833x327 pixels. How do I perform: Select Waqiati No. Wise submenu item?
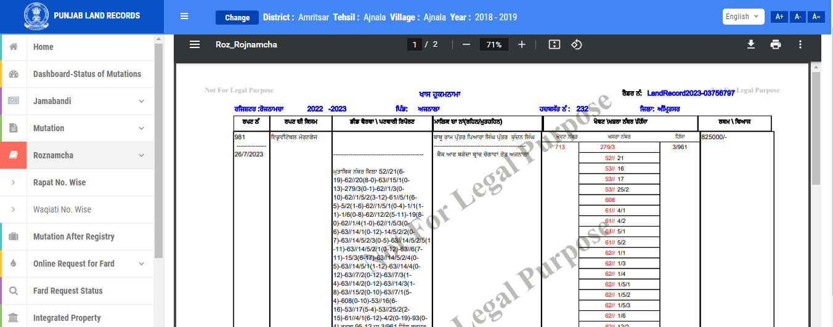point(76,209)
